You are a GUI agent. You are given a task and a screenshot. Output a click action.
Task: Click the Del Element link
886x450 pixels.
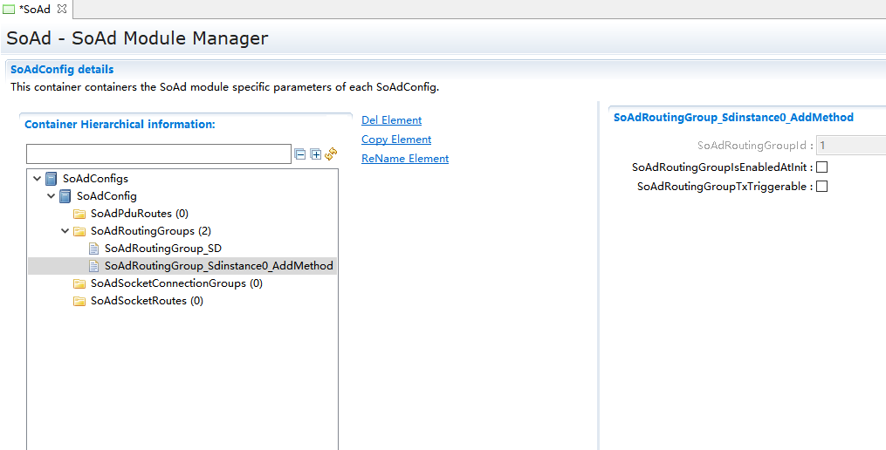(391, 120)
